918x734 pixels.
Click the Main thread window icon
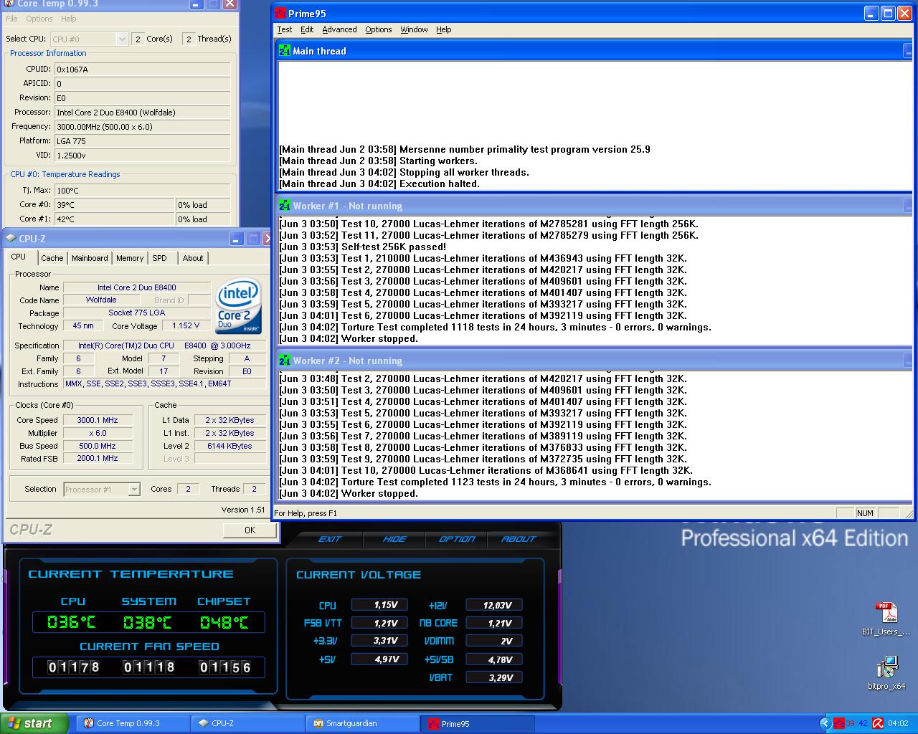(x=285, y=51)
